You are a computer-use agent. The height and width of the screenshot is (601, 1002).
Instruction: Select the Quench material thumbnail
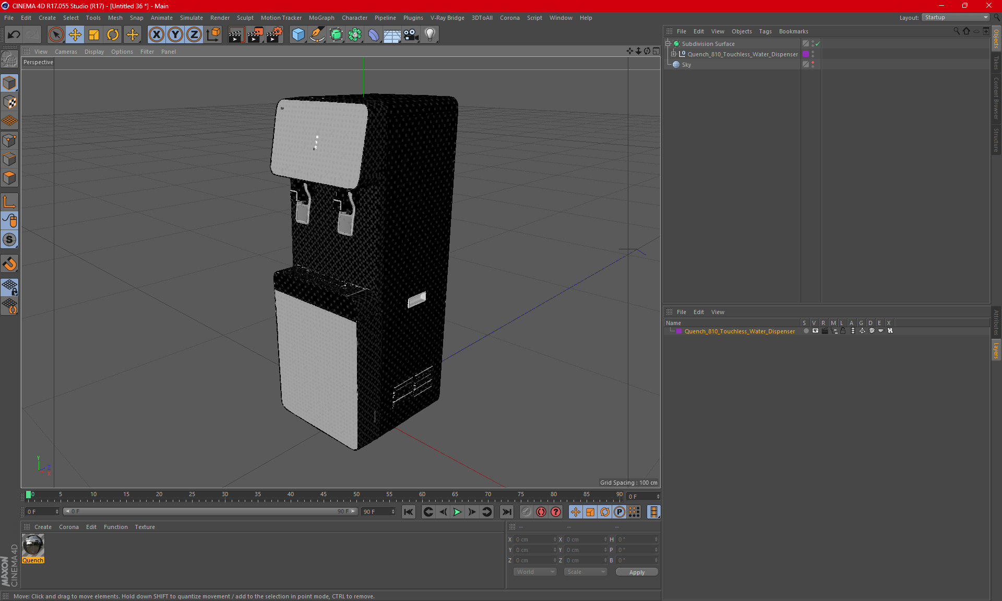[x=33, y=545]
